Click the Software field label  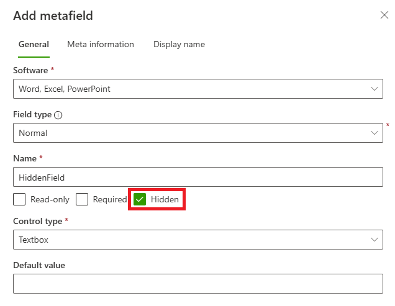[30, 71]
